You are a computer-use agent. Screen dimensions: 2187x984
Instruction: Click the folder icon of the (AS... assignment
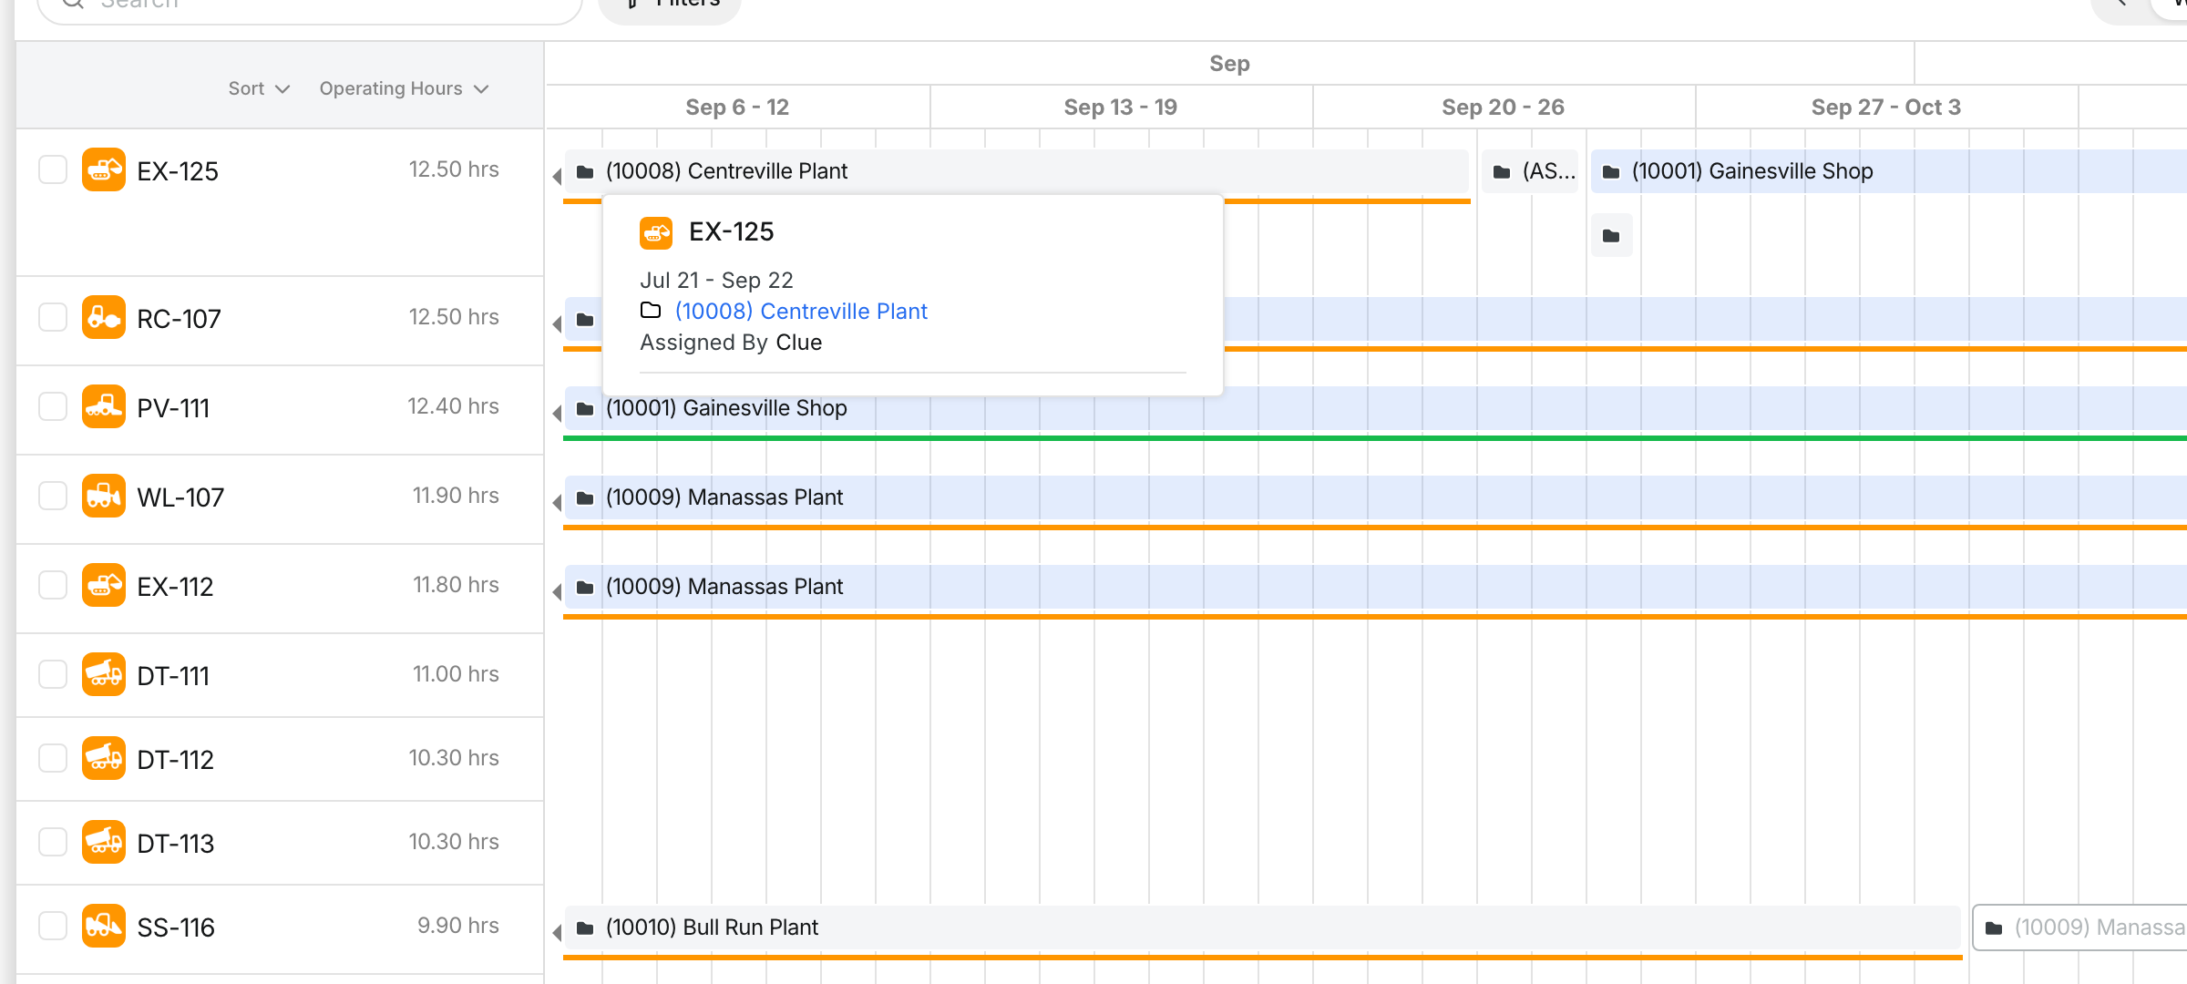click(1502, 172)
